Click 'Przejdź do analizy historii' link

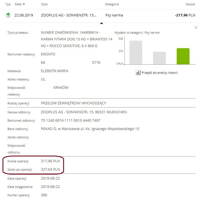160,73
